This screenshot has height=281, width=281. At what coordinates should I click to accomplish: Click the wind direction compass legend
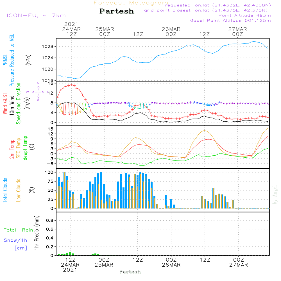(38, 92)
